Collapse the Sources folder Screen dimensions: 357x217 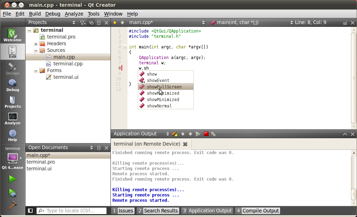pos(36,51)
